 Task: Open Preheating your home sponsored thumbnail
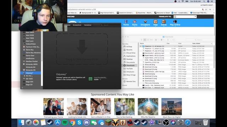[x=54, y=107]
